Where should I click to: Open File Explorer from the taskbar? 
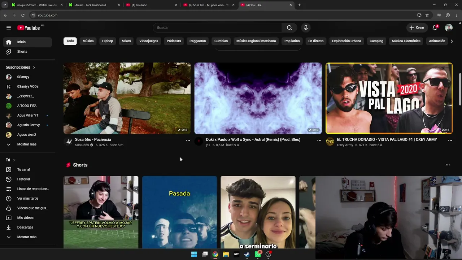pos(226,254)
